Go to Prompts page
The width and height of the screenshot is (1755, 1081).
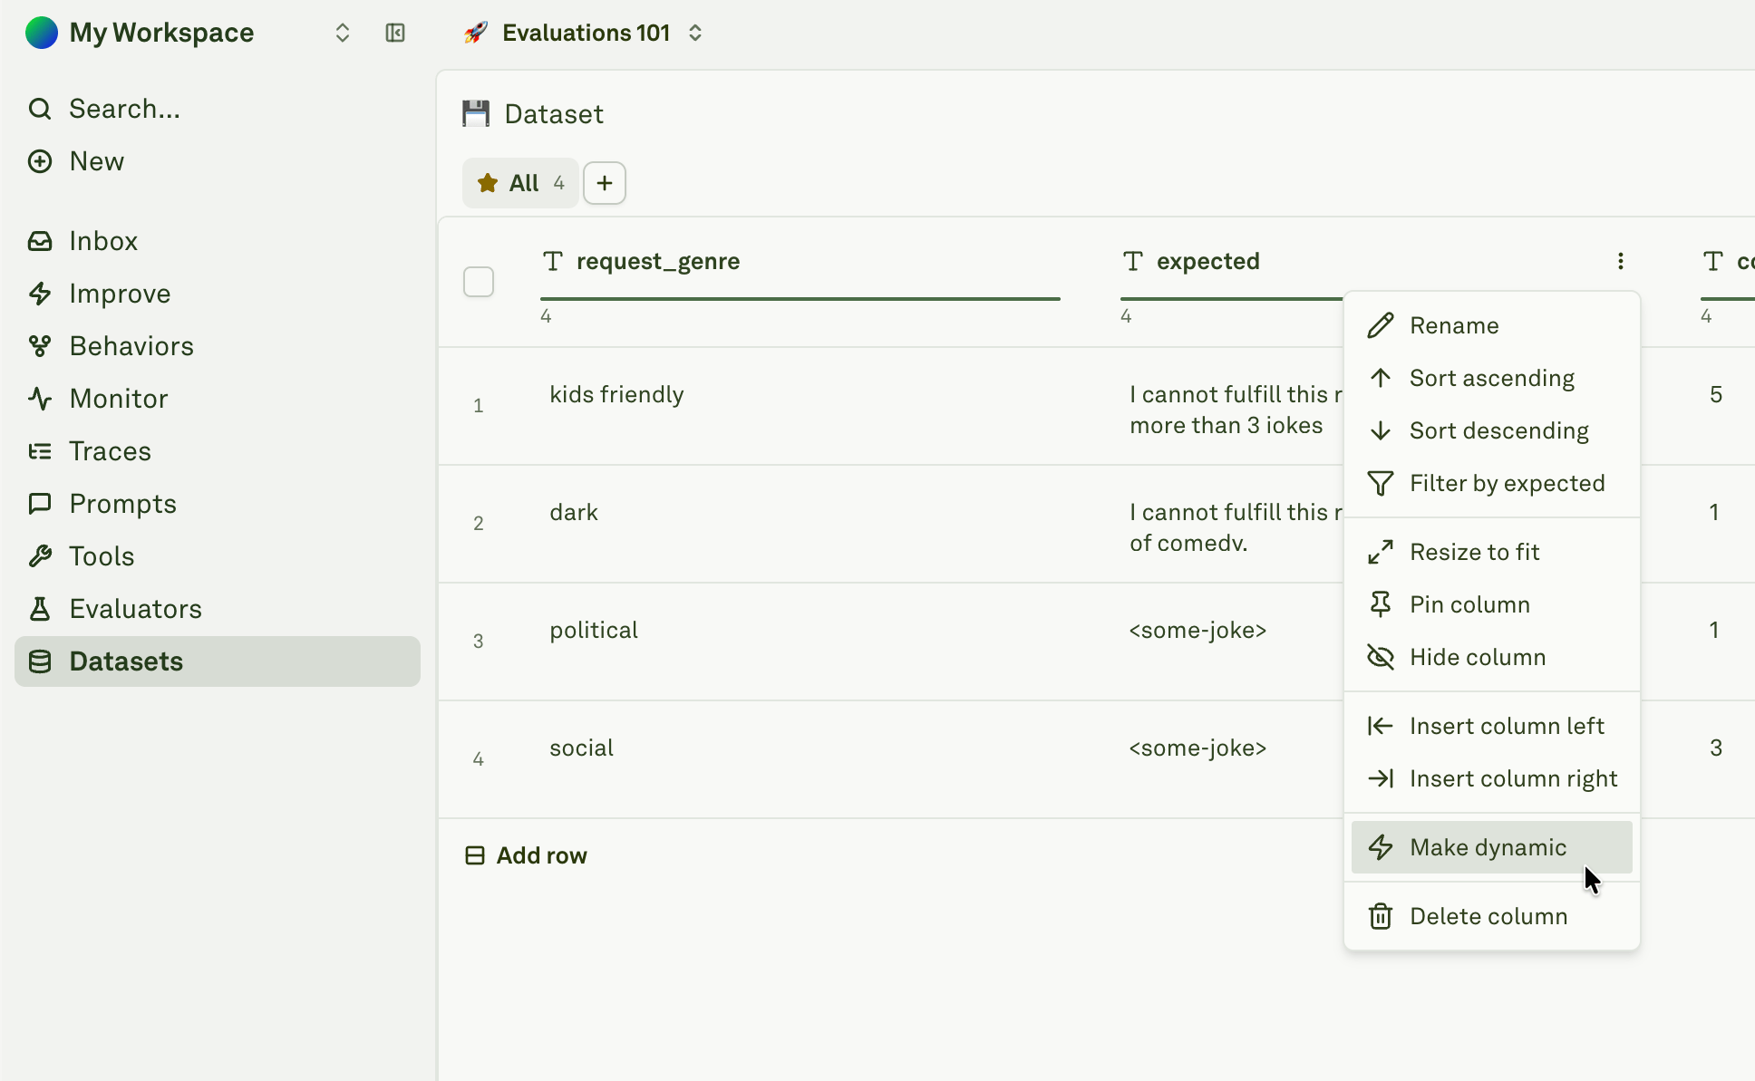click(x=218, y=504)
